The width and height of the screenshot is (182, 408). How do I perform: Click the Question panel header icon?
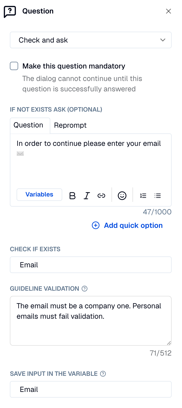[10, 11]
